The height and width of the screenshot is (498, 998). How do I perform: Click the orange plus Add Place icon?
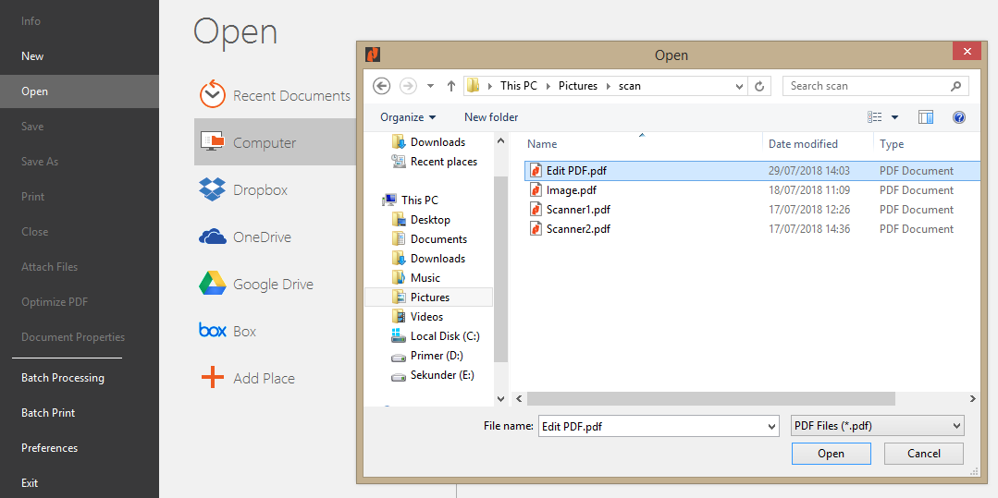pyautogui.click(x=213, y=378)
